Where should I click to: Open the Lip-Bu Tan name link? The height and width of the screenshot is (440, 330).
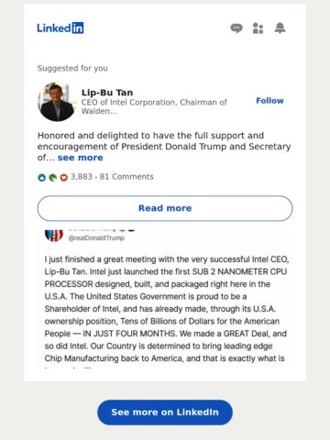pyautogui.click(x=107, y=93)
